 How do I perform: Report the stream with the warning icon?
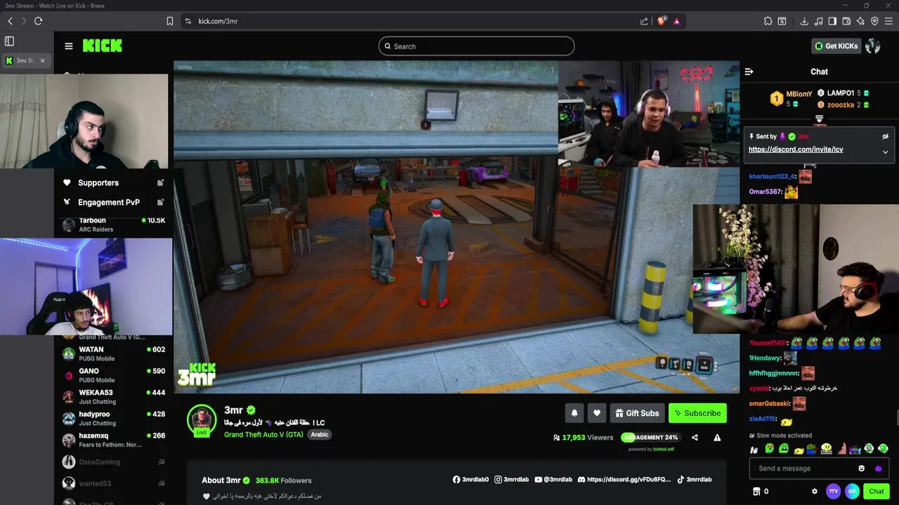pos(717,438)
